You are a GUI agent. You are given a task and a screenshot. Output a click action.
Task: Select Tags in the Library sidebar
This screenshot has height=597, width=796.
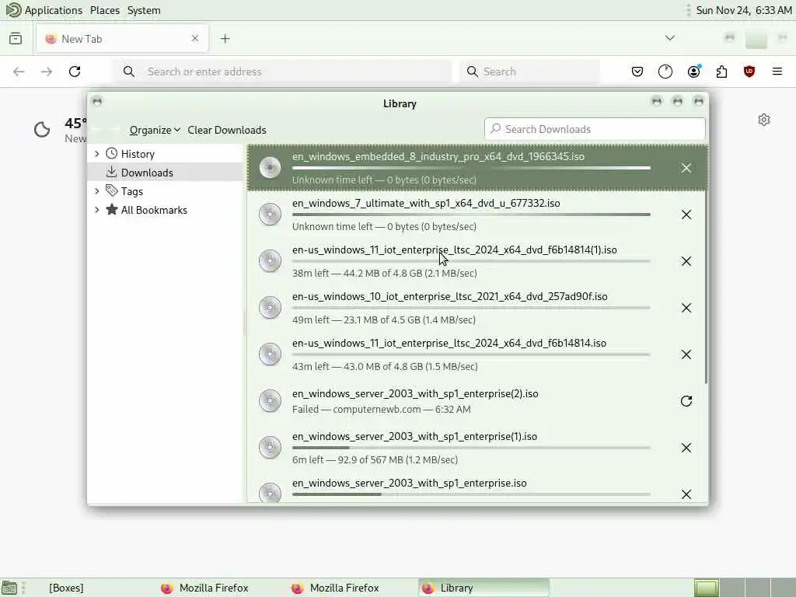(166, 191)
